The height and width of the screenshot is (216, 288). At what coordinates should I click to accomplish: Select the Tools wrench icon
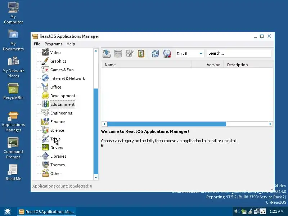coord(45,139)
